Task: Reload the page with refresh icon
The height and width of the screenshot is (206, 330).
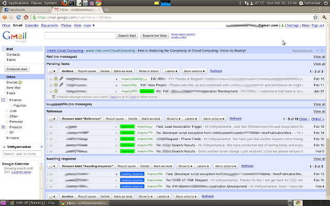Action: pyautogui.click(x=19, y=18)
